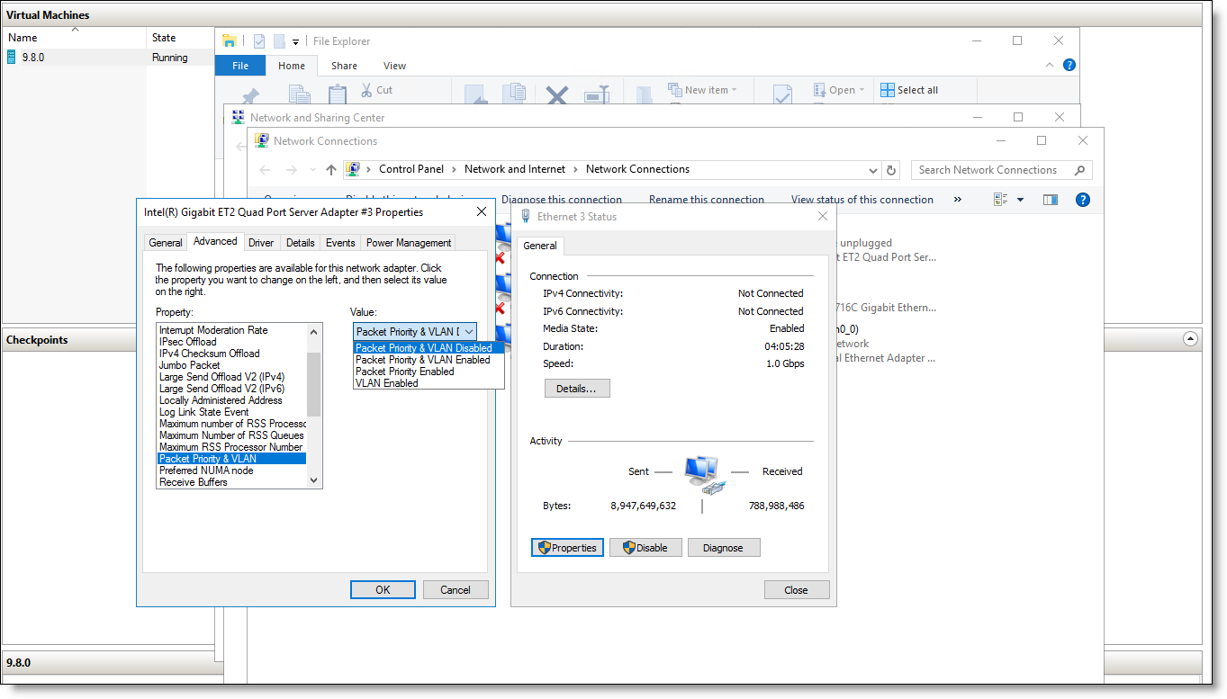
Task: Go forward in Network Connections window
Action: [x=292, y=169]
